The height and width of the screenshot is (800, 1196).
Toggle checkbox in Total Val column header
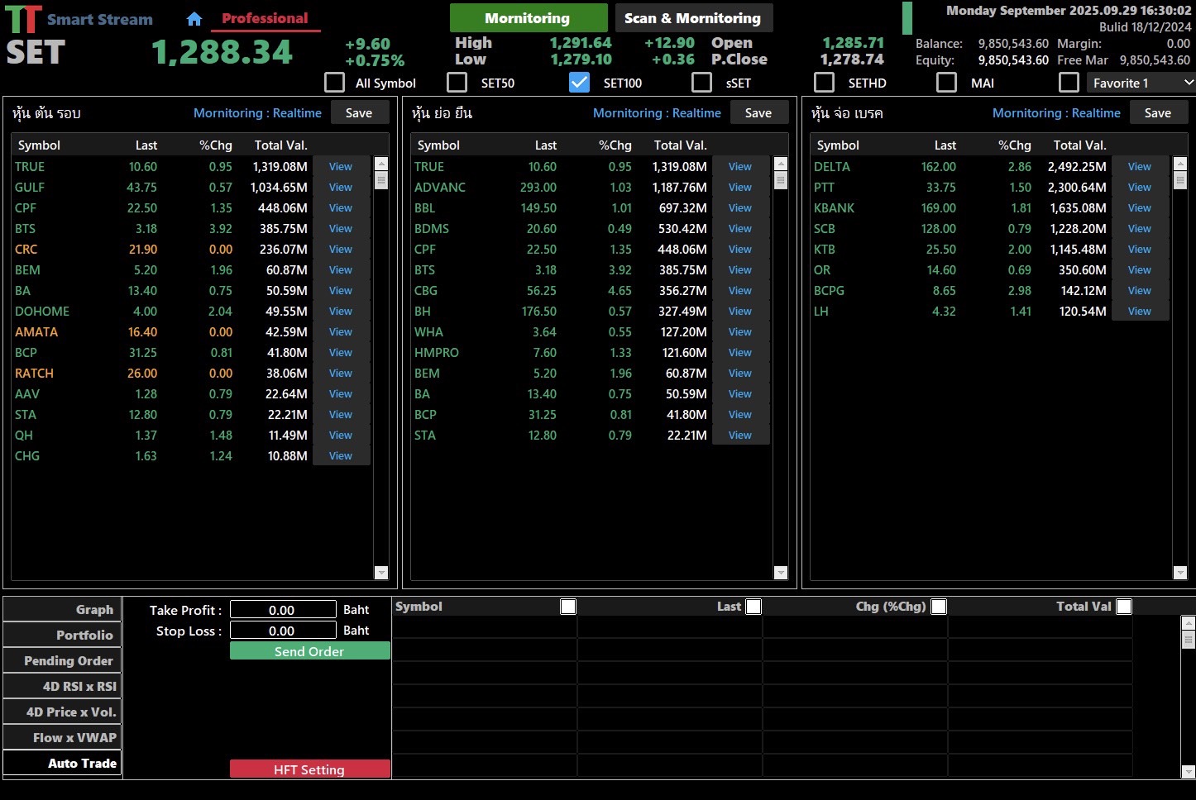[x=1124, y=607]
